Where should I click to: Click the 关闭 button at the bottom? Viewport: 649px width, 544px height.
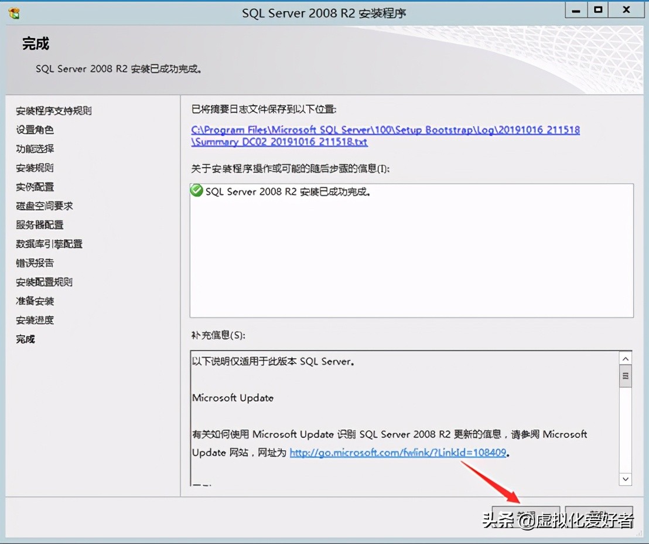pyautogui.click(x=525, y=516)
